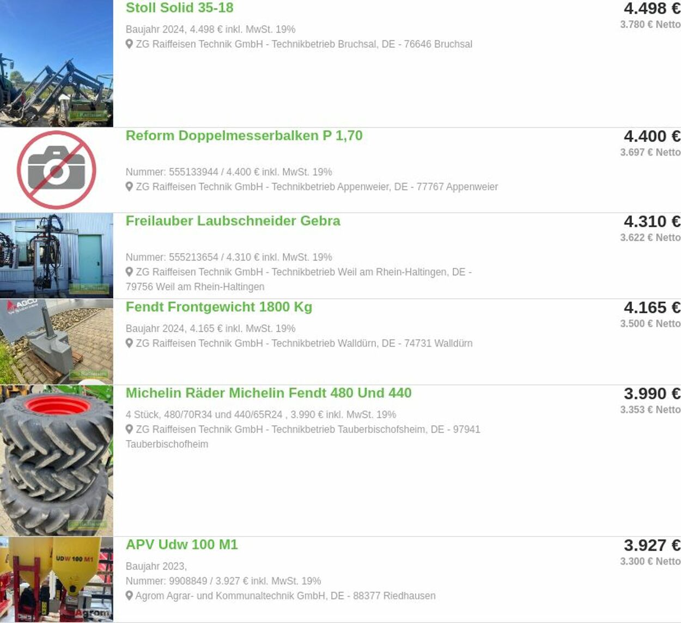Viewport: 681px width, 623px height.
Task: Click 'Nummer: 9908849' detail line
Action: (223, 581)
